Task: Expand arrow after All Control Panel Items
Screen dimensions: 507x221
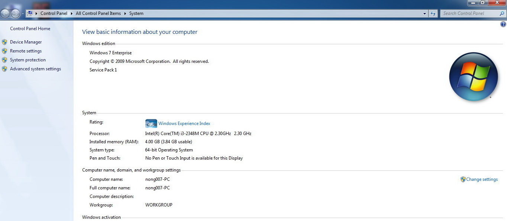Action: (x=125, y=13)
